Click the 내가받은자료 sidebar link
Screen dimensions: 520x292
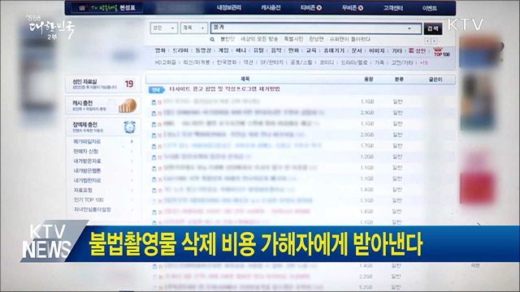click(x=87, y=161)
